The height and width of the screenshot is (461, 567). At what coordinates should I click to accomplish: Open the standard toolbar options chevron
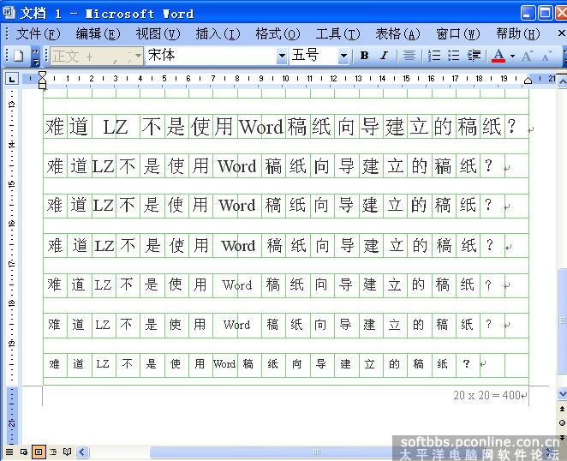coord(35,56)
